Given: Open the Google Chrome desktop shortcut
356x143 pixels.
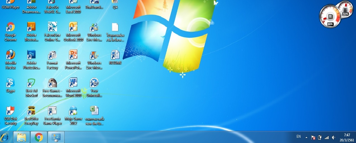Looking at the screenshot, I should pos(11,27).
